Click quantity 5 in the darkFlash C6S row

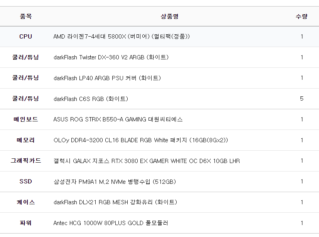point(302,99)
